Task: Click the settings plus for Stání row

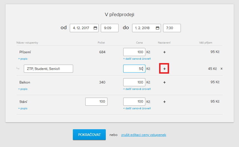Action: (x=164, y=102)
